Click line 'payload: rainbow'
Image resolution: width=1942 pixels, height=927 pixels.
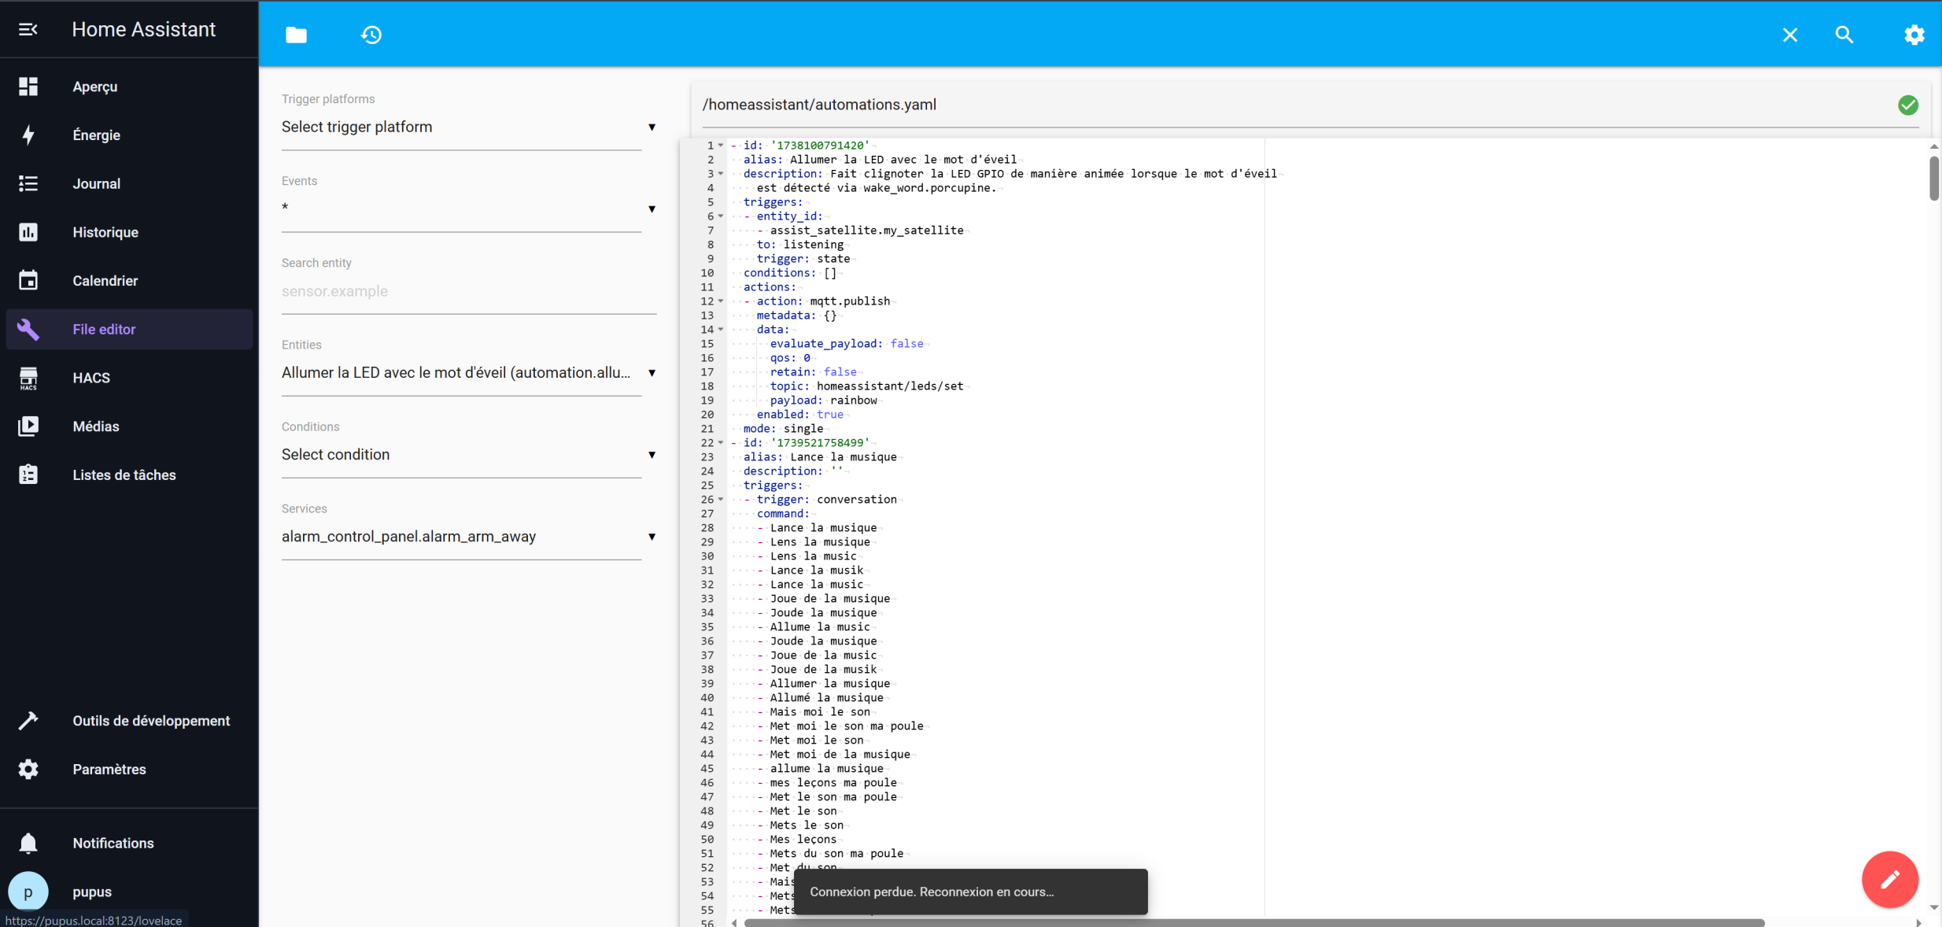click(824, 400)
